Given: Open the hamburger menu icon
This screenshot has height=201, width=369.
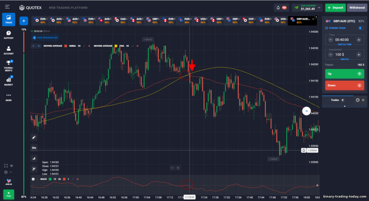Looking at the screenshot, I should 7,7.
